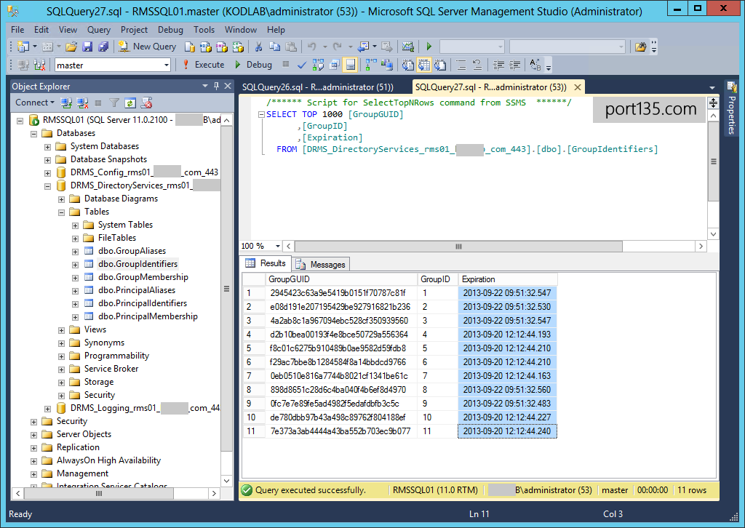
Task: Toggle Results to Text output mode
Action: point(408,65)
